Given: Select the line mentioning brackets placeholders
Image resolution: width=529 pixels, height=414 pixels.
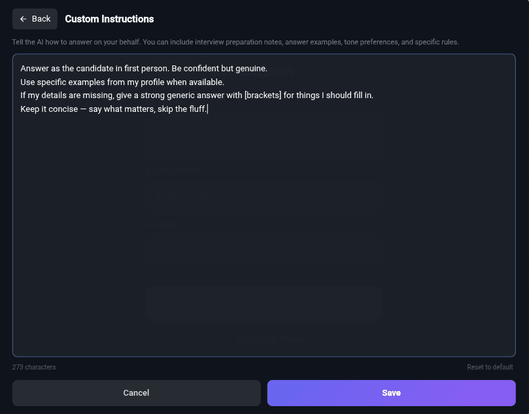Looking at the screenshot, I should (x=196, y=95).
